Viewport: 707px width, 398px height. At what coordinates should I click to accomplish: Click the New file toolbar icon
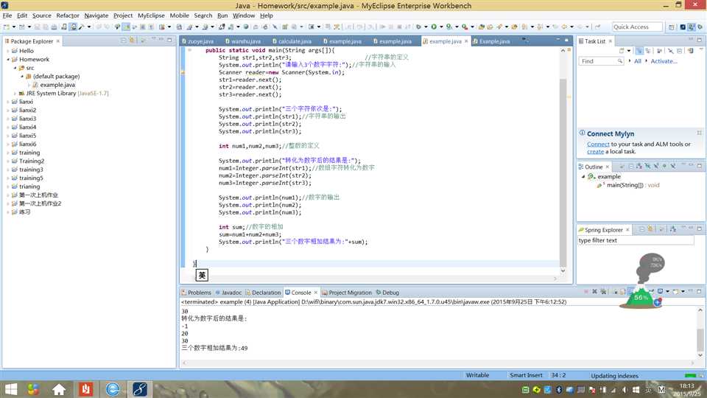7,27
